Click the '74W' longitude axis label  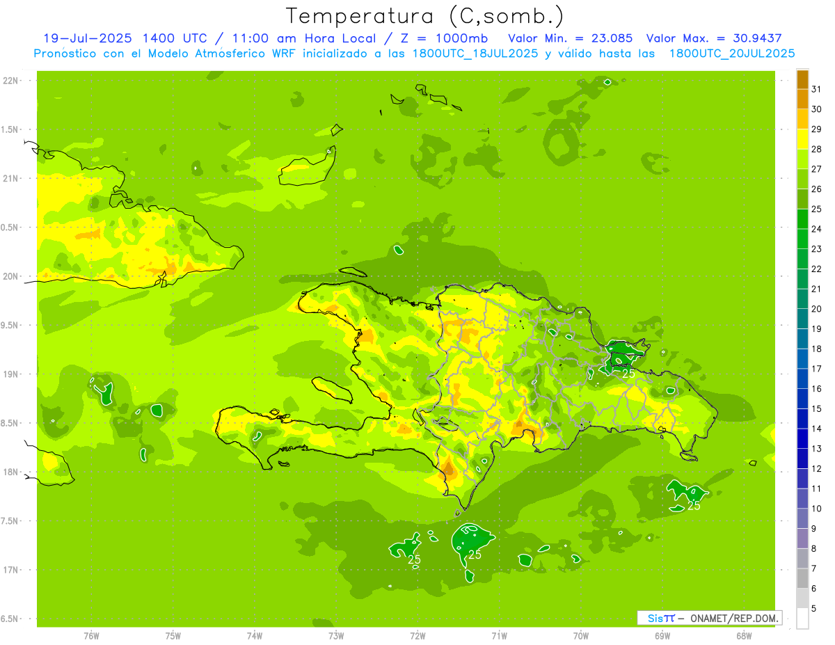tap(254, 636)
